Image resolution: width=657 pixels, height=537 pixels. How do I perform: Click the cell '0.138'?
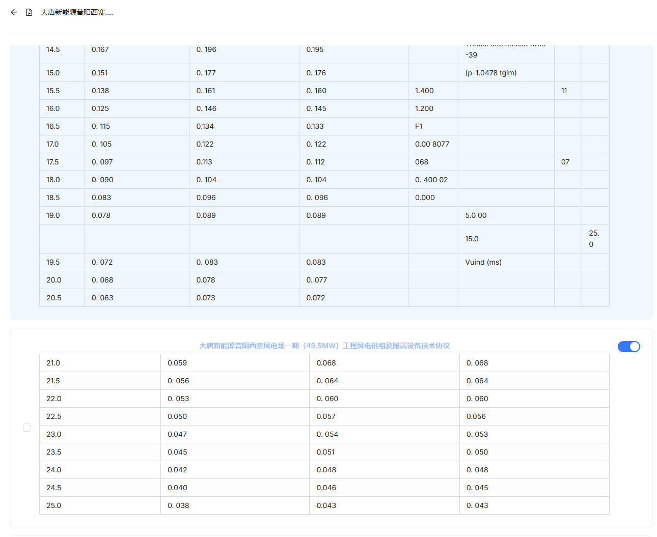click(x=137, y=91)
